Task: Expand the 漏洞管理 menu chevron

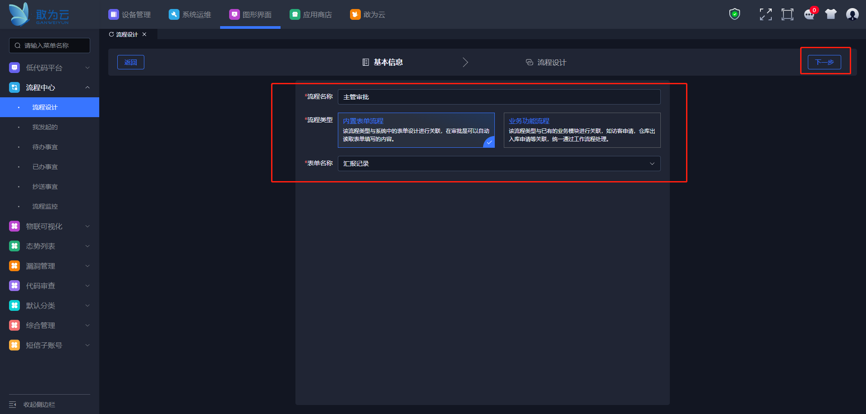Action: coord(88,266)
